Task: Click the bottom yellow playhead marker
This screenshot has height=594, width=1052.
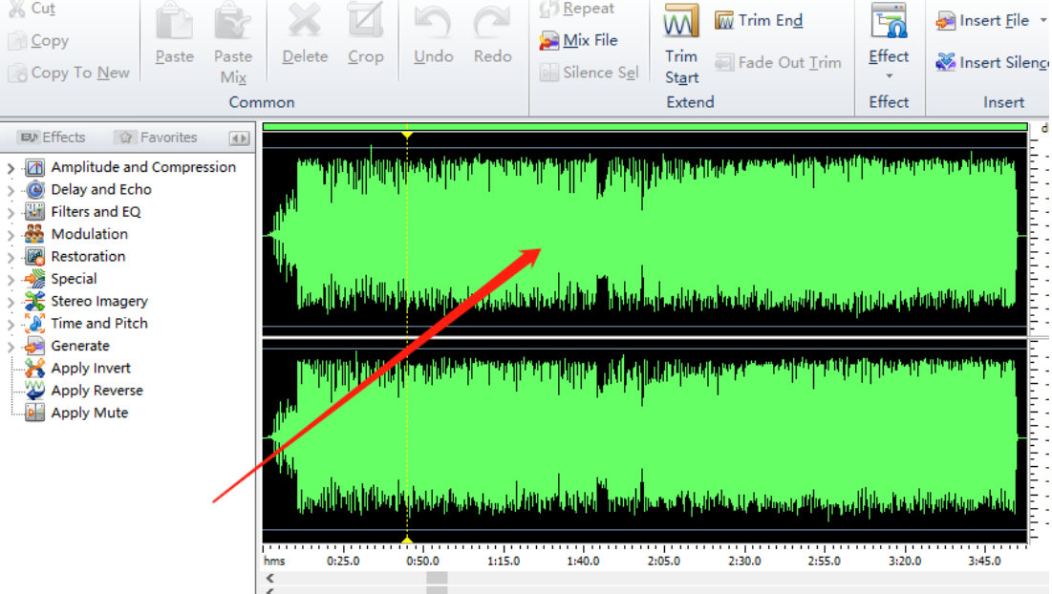Action: coord(407,539)
